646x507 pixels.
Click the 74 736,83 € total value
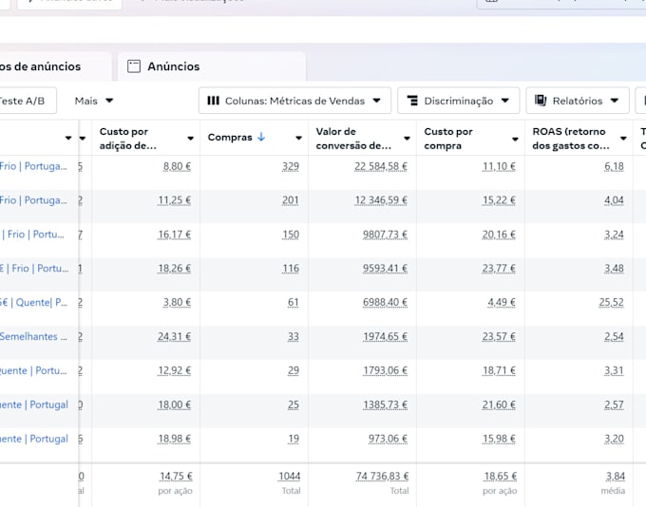[x=382, y=477]
